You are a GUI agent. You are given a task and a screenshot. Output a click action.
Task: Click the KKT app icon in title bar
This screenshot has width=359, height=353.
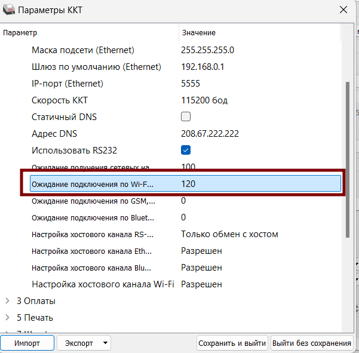coord(9,10)
